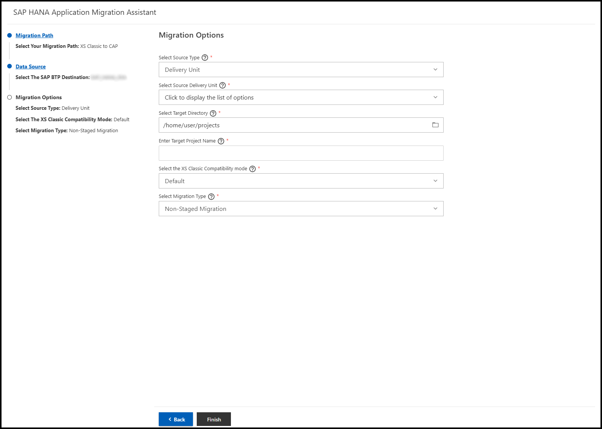Click the Migration Path step bullet
602x429 pixels.
9,35
